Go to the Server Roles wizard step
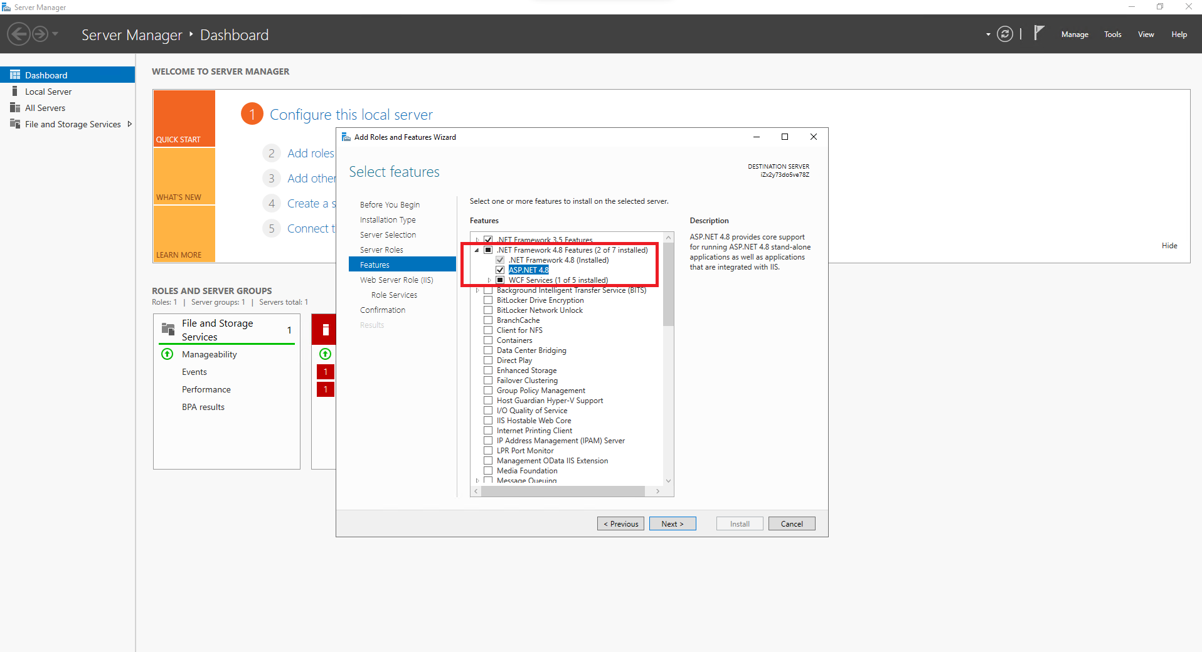The image size is (1202, 652). [381, 250]
